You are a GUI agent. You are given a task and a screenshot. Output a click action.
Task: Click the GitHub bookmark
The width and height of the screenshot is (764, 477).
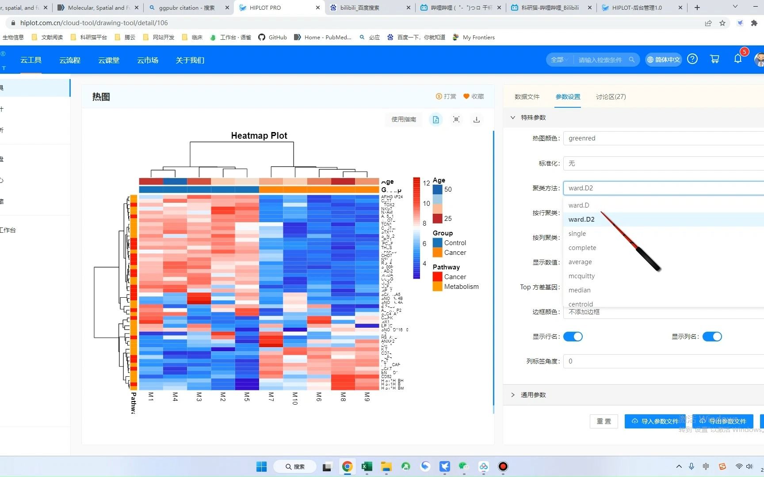click(x=273, y=37)
